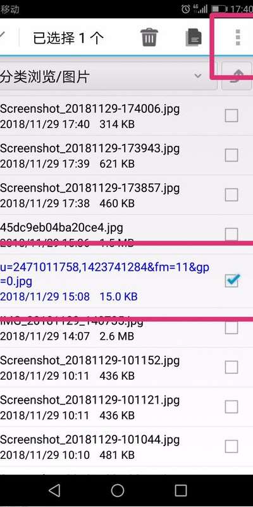
Task: Tap the trash delete icon
Action: click(149, 37)
